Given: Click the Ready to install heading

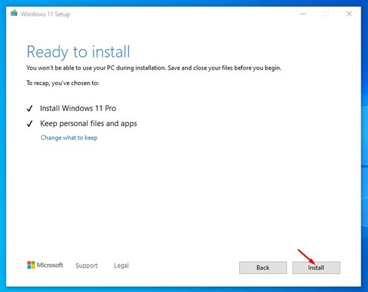Looking at the screenshot, I should [x=78, y=51].
